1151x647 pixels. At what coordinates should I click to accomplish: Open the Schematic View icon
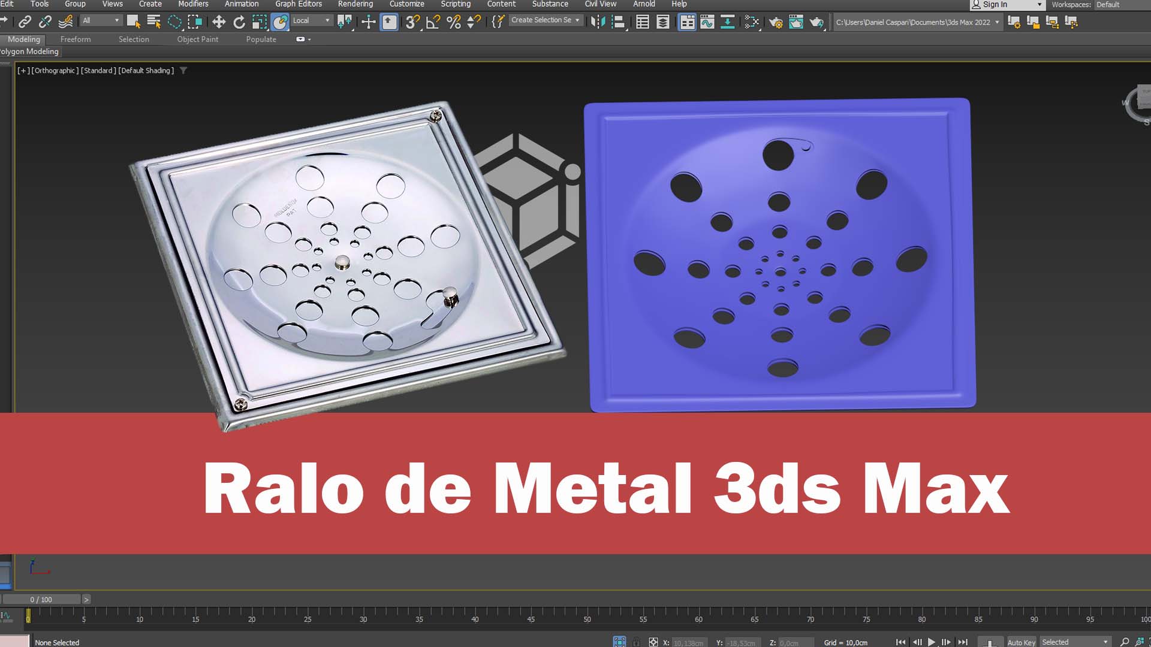coord(728,22)
